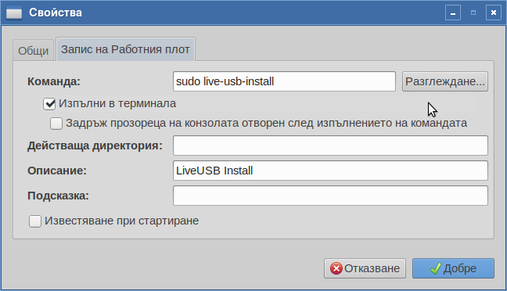Click the Команда input field

point(284,81)
